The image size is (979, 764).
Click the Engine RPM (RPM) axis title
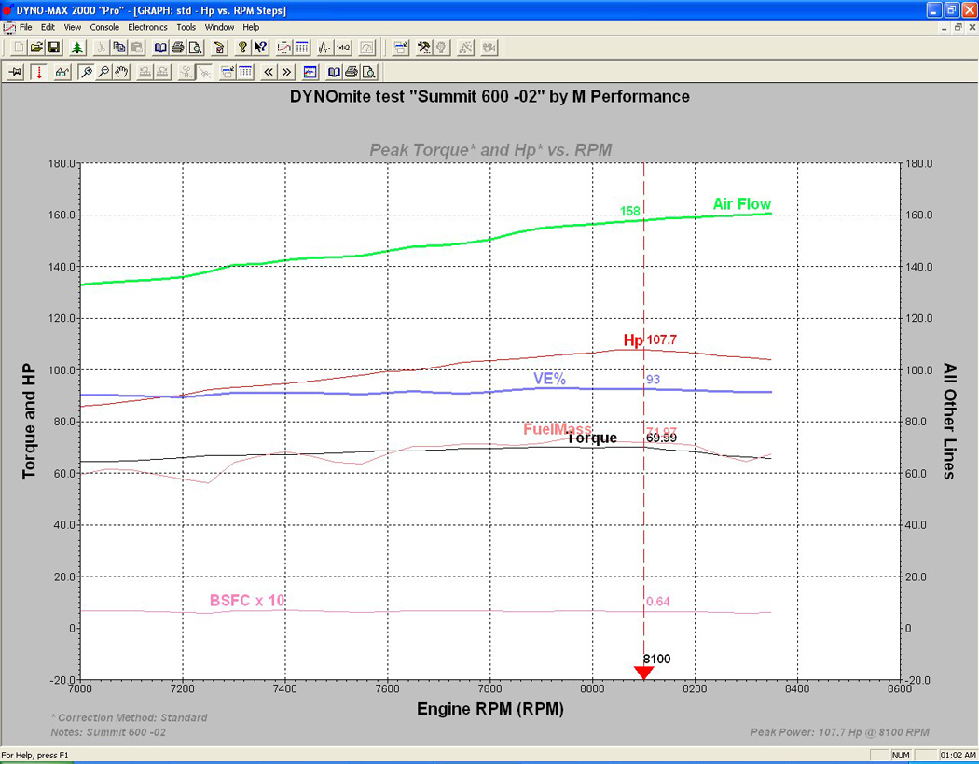point(490,709)
